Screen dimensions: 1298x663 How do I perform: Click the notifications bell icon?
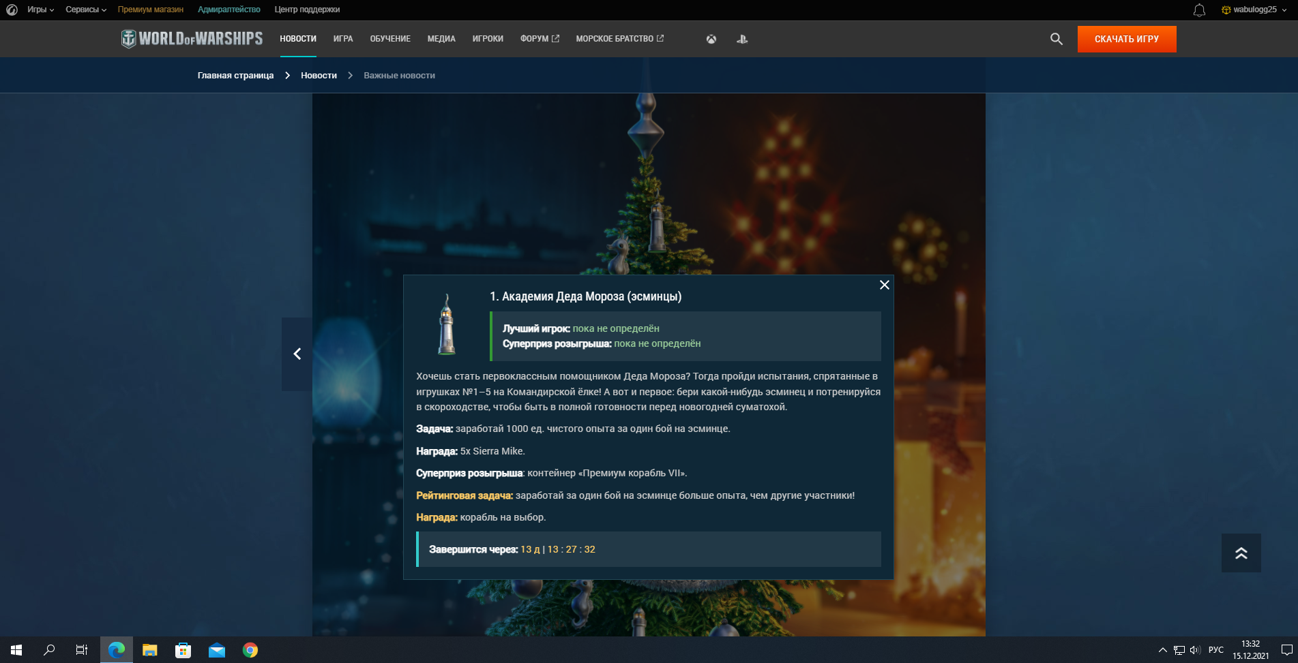coord(1199,10)
